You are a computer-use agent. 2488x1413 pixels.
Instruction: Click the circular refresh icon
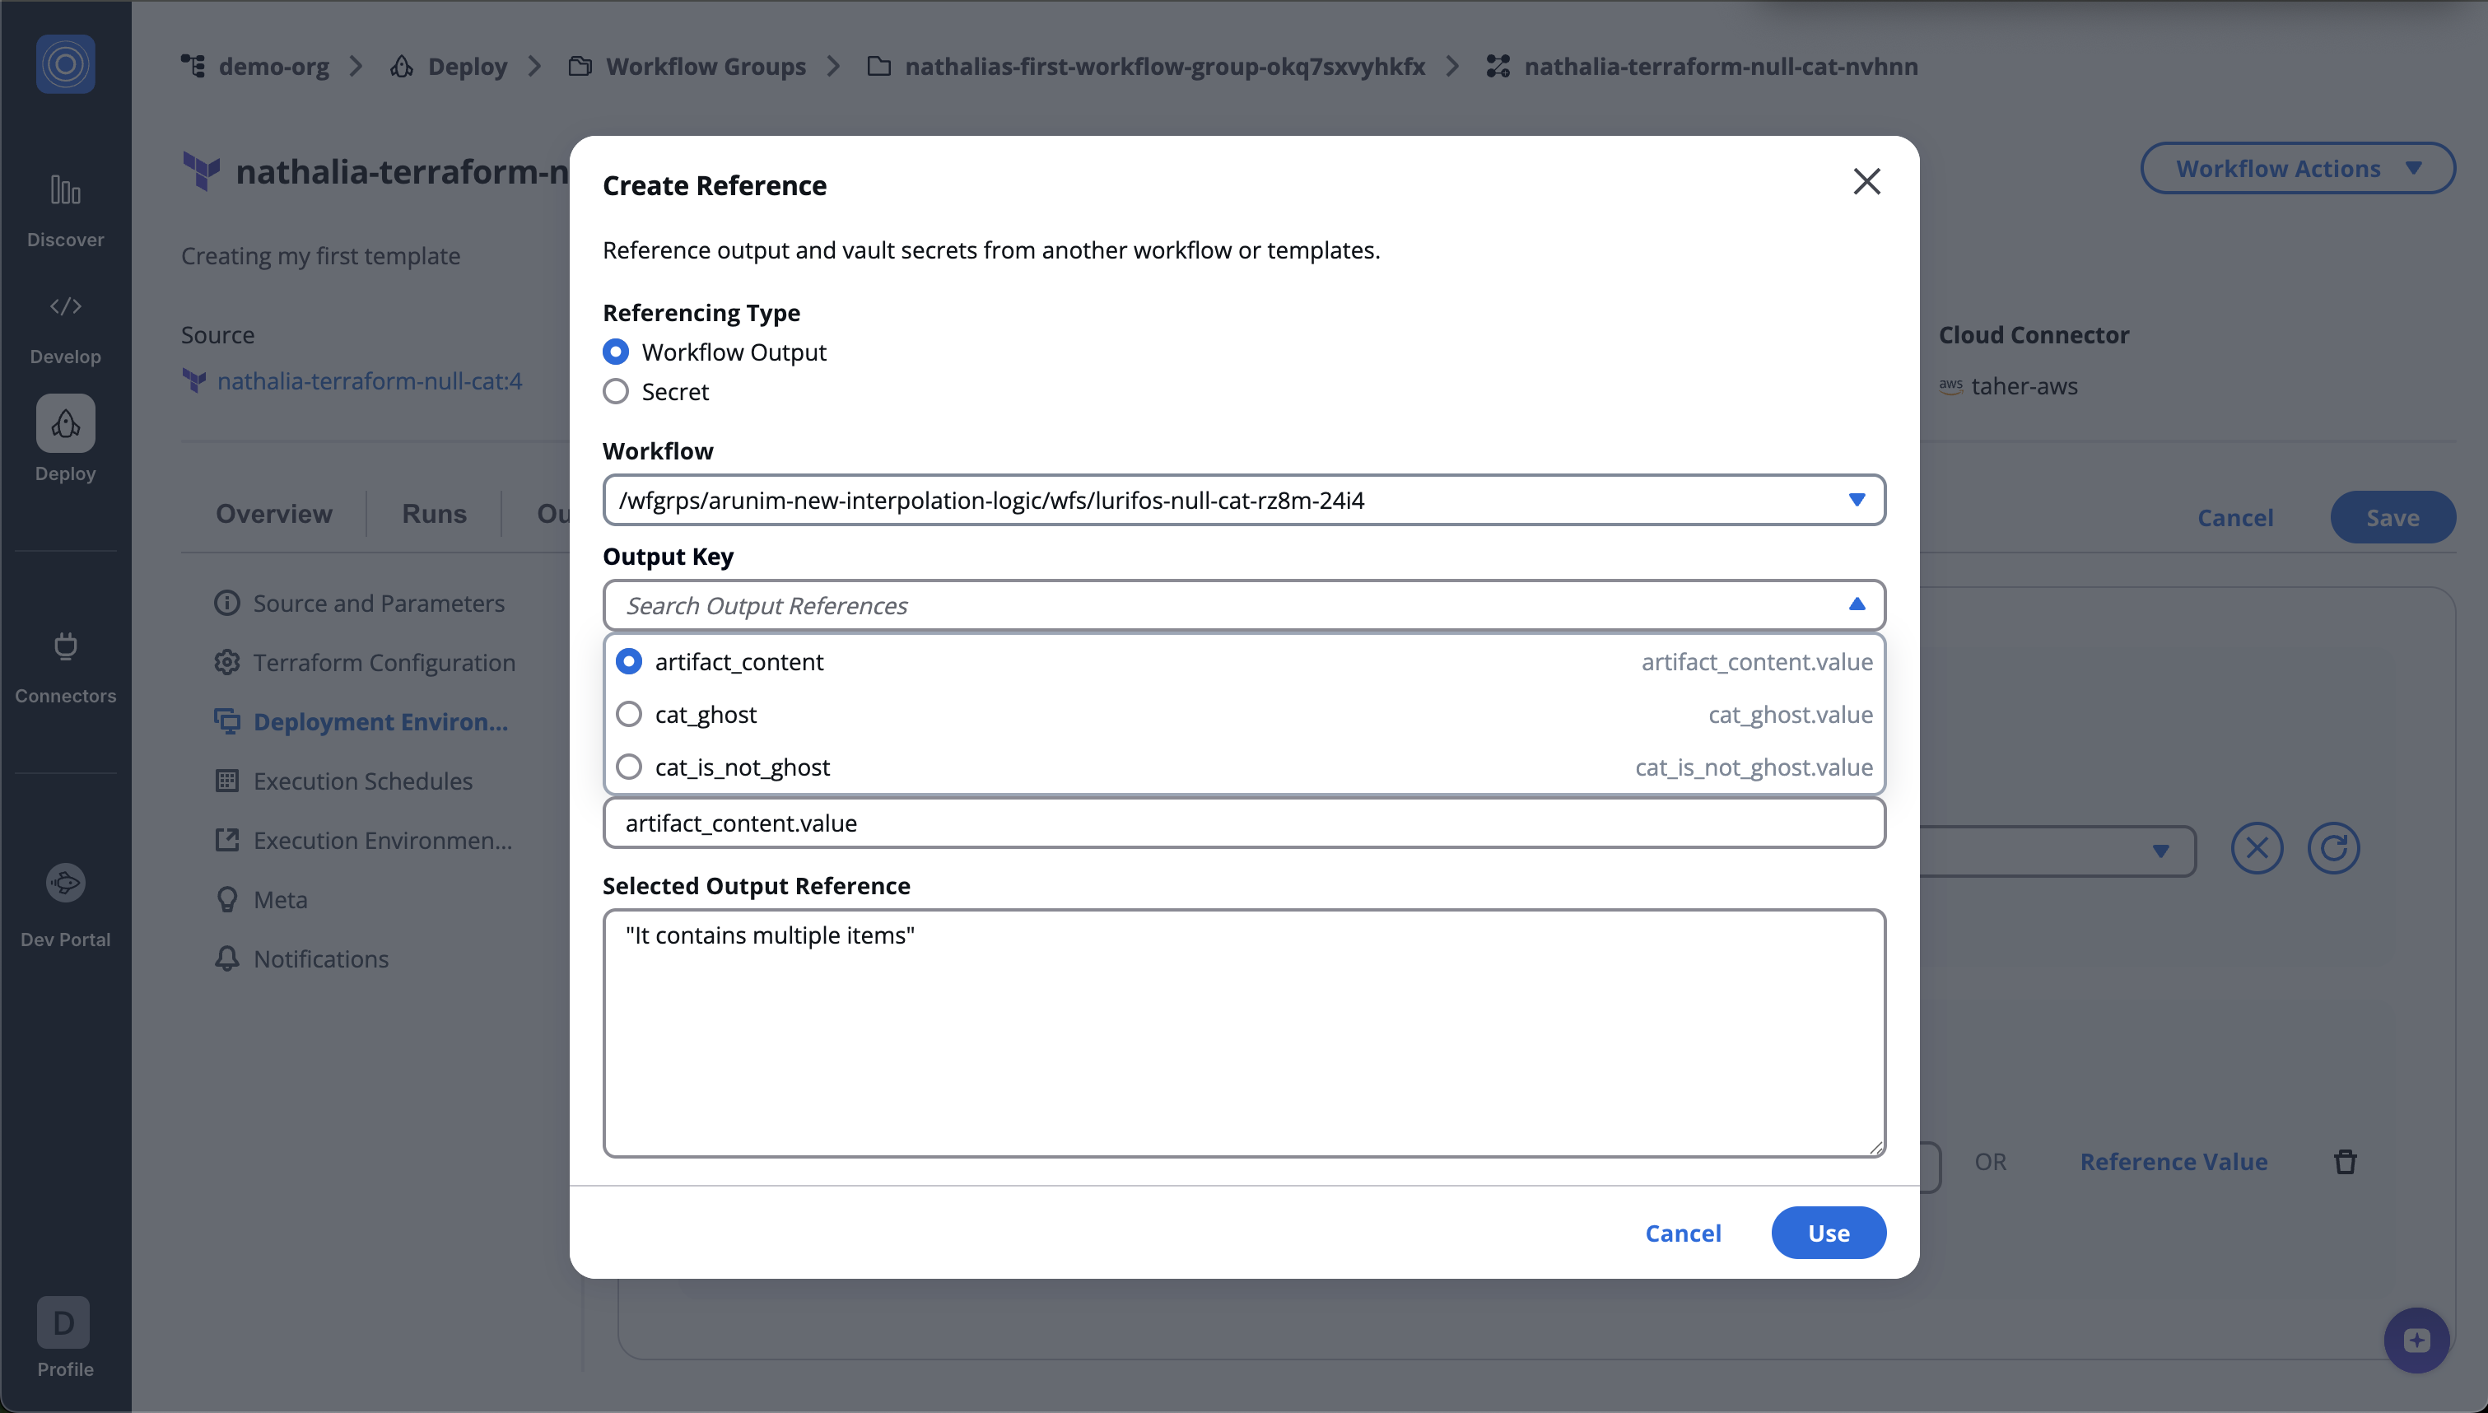(2332, 849)
